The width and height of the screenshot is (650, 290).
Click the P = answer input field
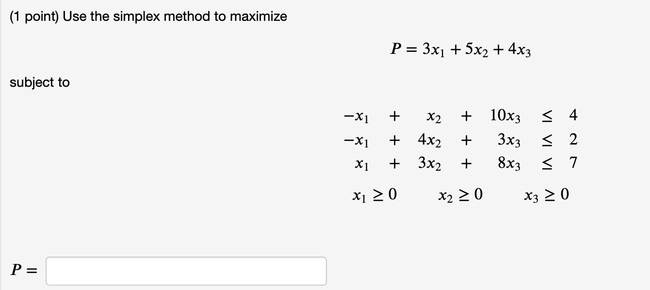tap(184, 271)
